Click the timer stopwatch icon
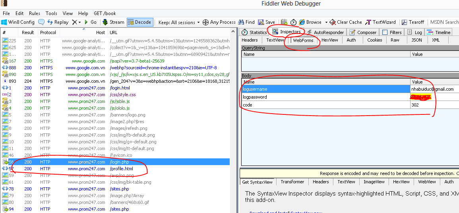This screenshot has width=459, height=213. pyautogui.click(x=293, y=22)
